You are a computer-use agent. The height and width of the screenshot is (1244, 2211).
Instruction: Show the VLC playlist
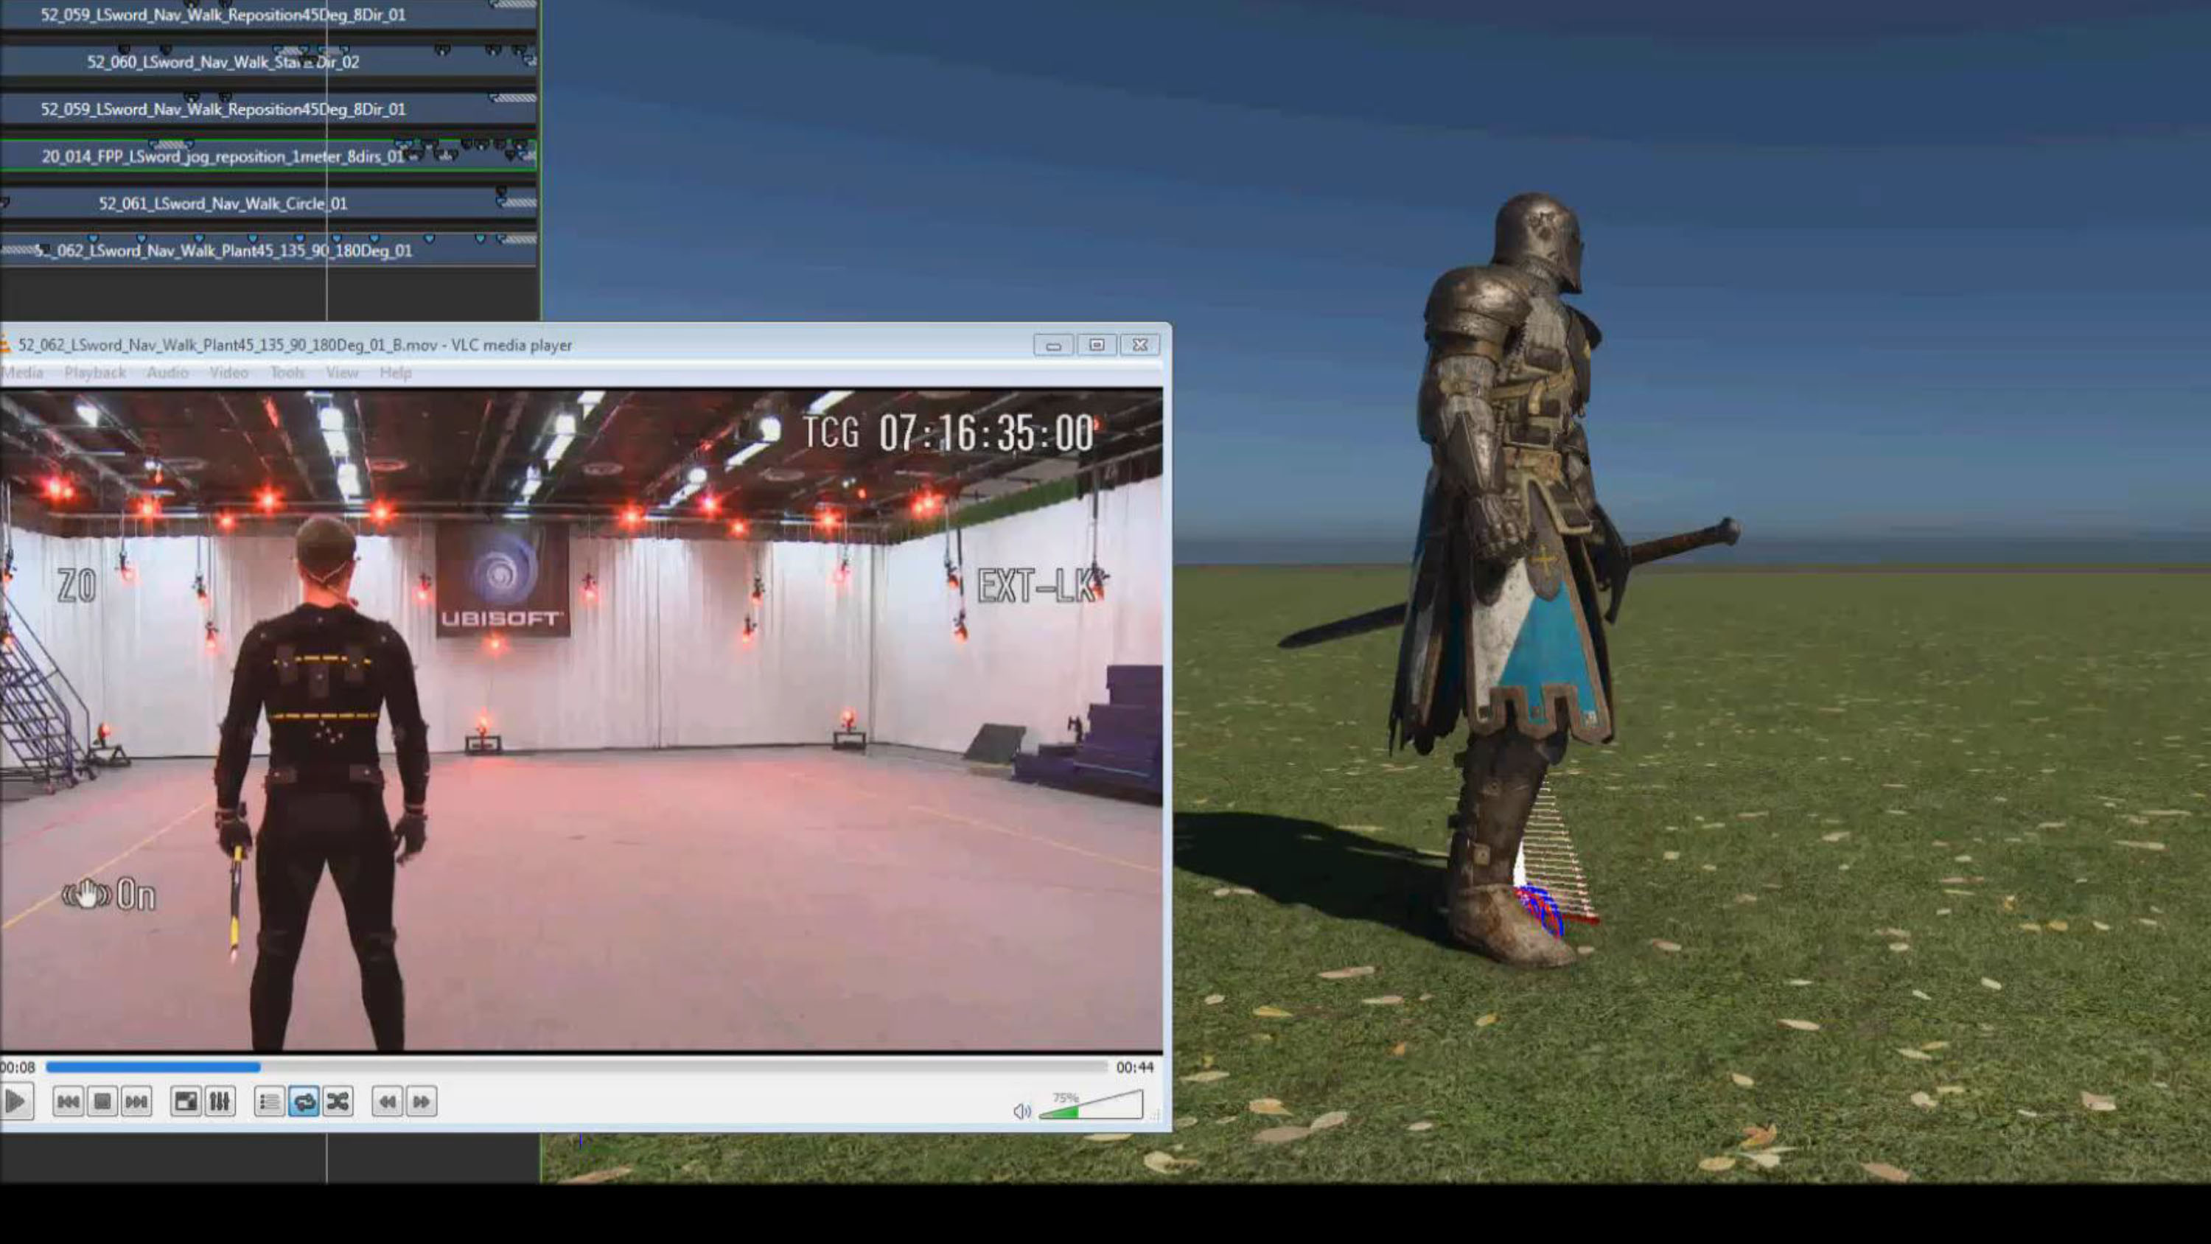click(x=270, y=1102)
